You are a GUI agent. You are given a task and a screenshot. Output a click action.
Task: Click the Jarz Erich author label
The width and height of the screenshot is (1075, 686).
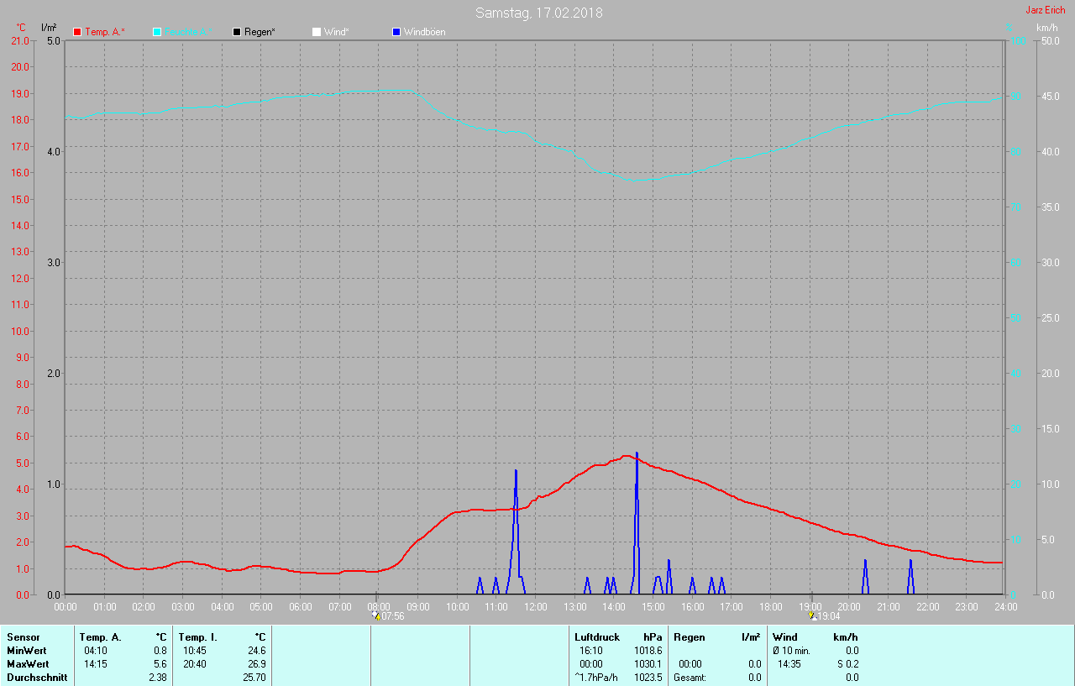1045,10
